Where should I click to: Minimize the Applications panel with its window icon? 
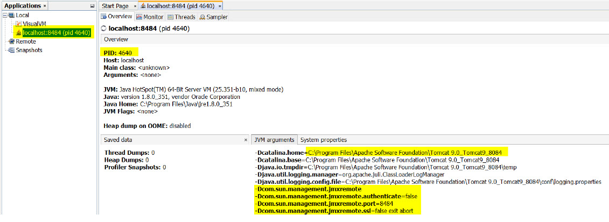click(92, 6)
